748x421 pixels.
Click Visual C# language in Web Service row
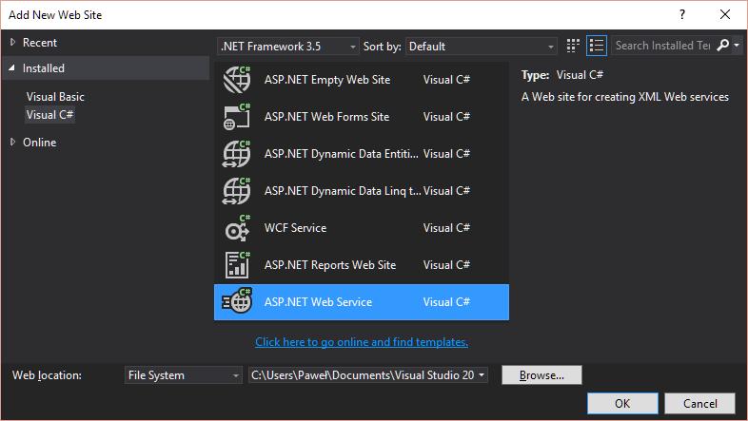[x=446, y=302]
